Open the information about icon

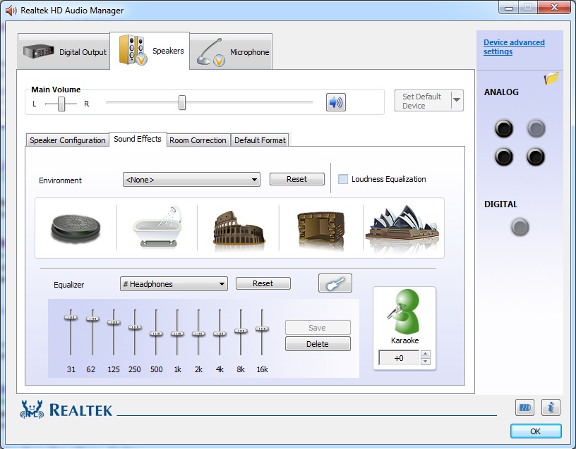tap(551, 407)
